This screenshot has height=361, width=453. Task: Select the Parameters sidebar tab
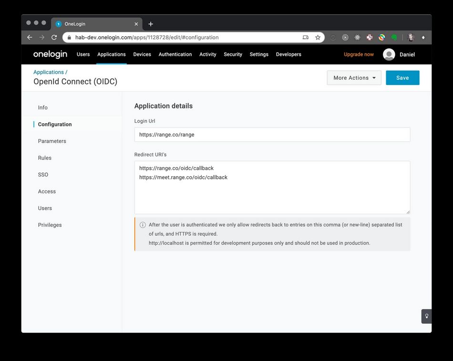click(x=52, y=141)
